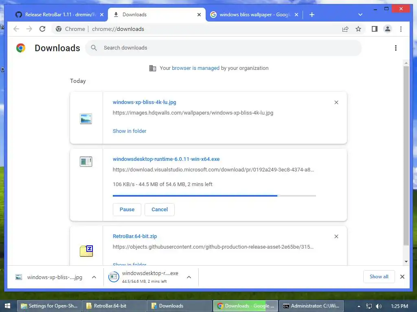The image size is (417, 312).
Task: Close the Release RetroBar tab
Action: coord(102,15)
